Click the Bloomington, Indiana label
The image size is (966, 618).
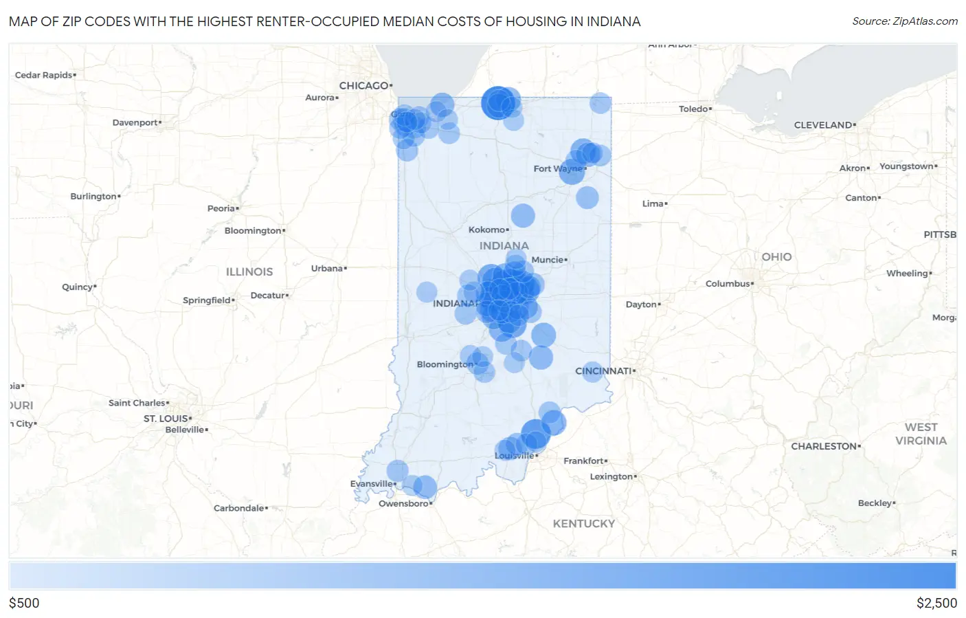click(445, 364)
